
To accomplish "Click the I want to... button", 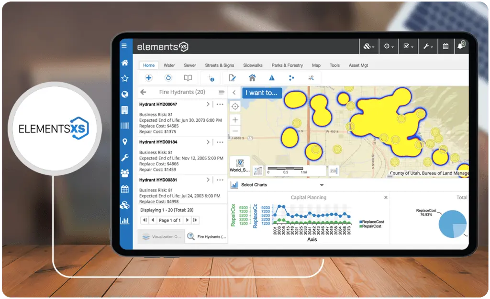I will 262,93.
